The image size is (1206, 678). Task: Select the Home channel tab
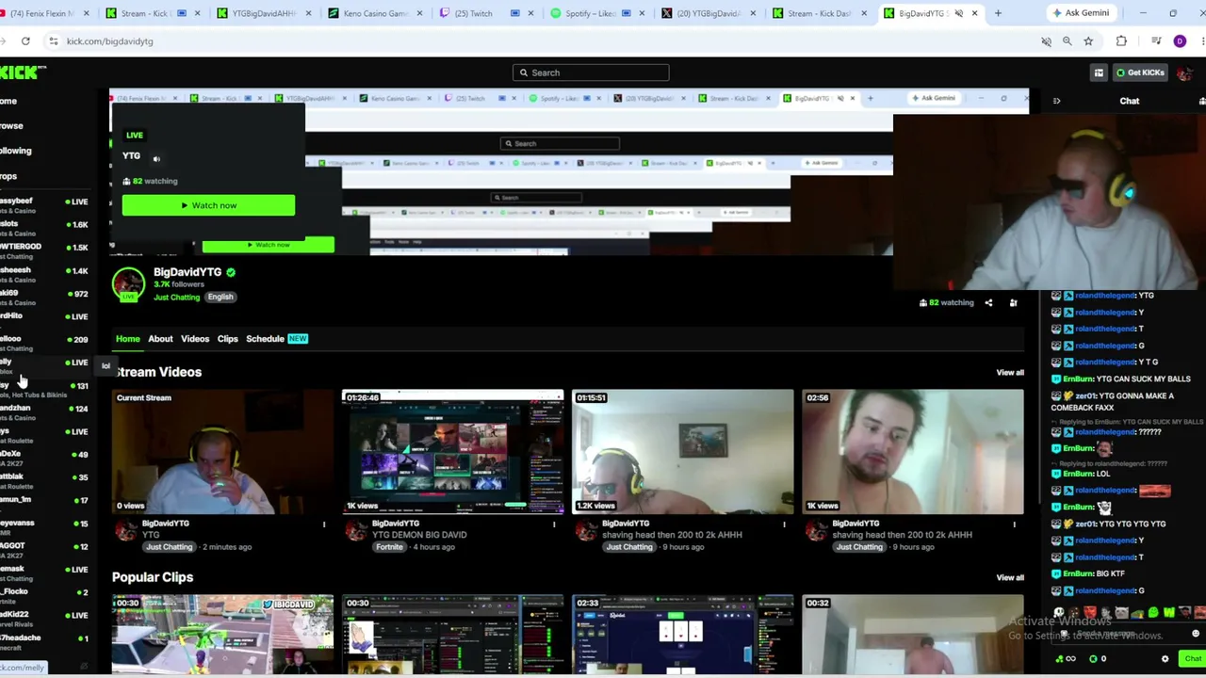(x=128, y=339)
